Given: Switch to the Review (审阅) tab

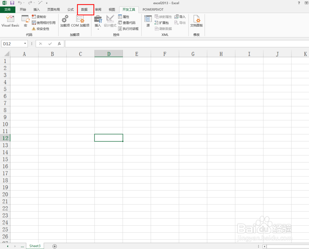Looking at the screenshot, I should pos(98,10).
